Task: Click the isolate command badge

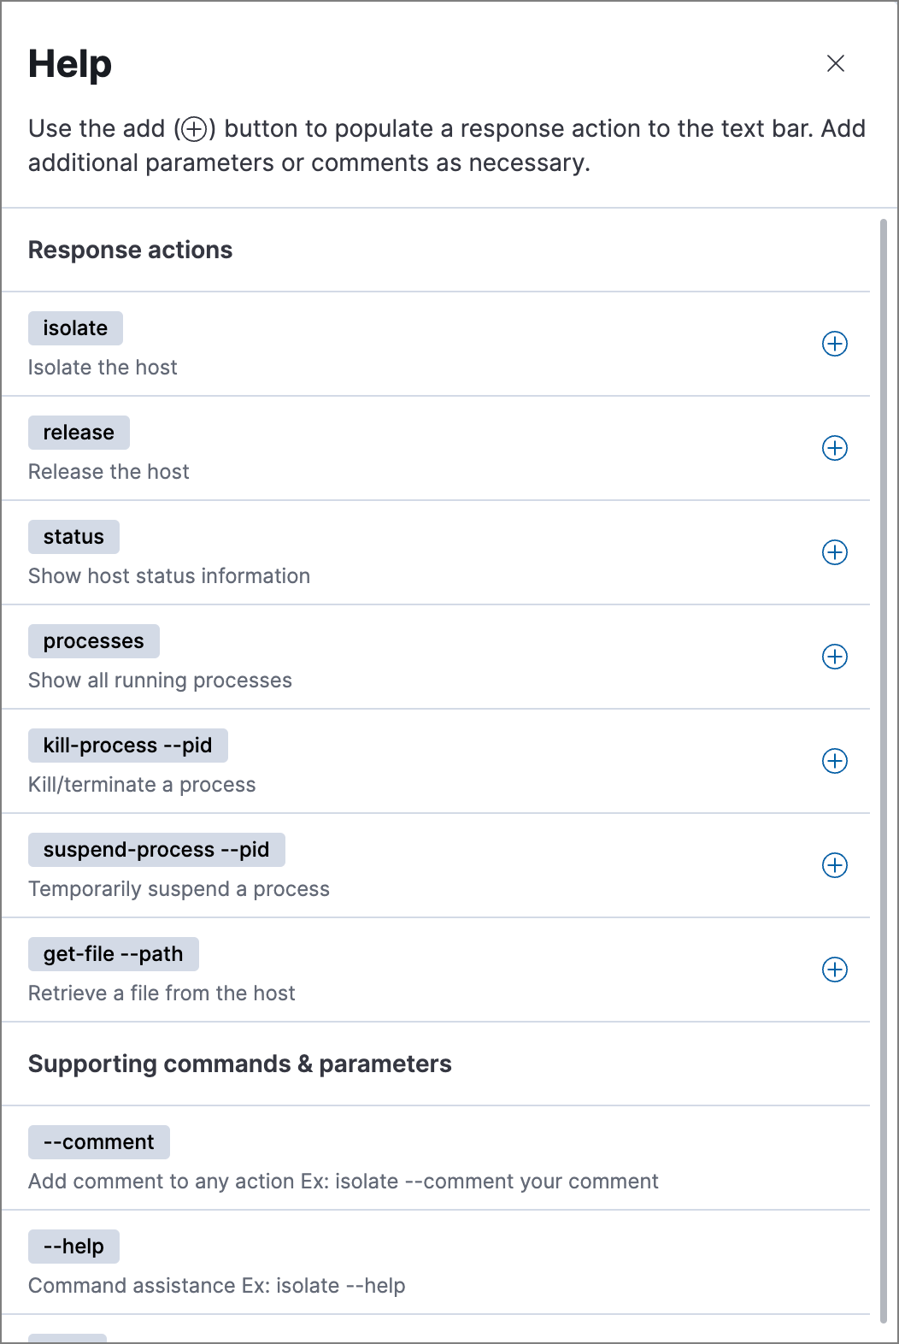Action: click(75, 328)
